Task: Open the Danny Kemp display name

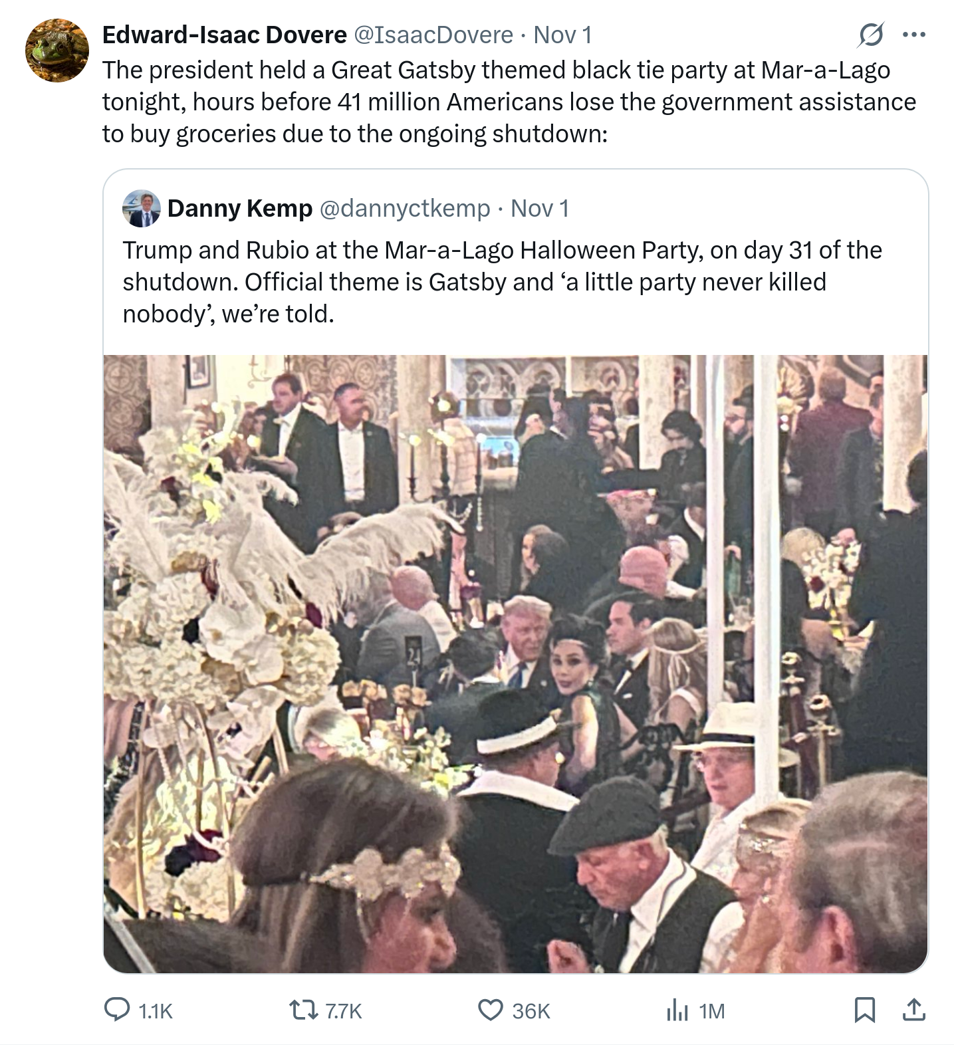Action: 240,209
